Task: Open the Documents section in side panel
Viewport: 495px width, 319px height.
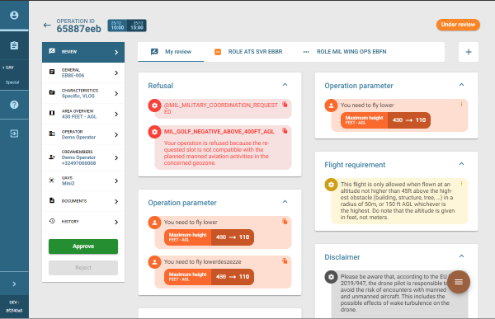Action: pyautogui.click(x=83, y=201)
